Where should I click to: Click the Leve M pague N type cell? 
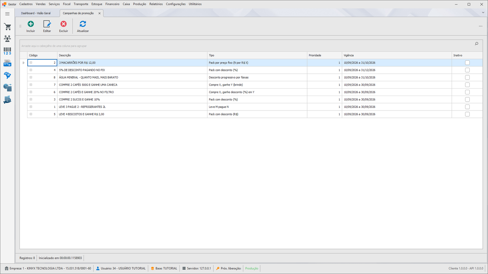[257, 107]
